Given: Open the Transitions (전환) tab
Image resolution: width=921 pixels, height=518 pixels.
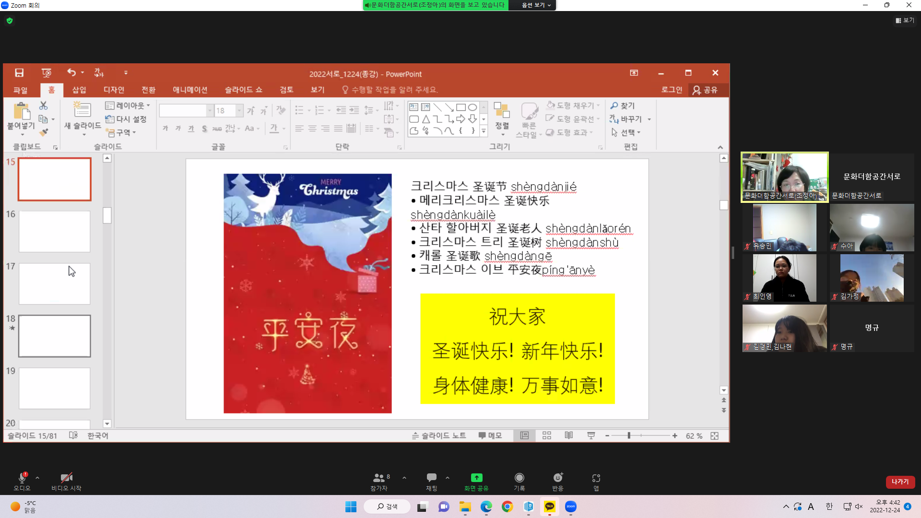Looking at the screenshot, I should [148, 90].
